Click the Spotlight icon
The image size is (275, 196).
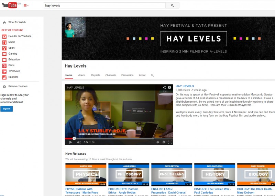4,77
